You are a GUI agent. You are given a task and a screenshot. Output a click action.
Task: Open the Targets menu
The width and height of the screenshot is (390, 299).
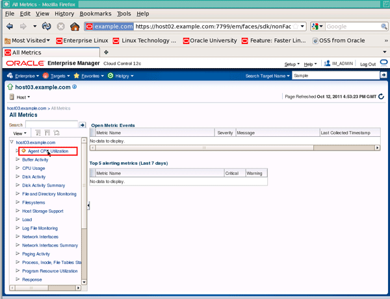[56, 76]
